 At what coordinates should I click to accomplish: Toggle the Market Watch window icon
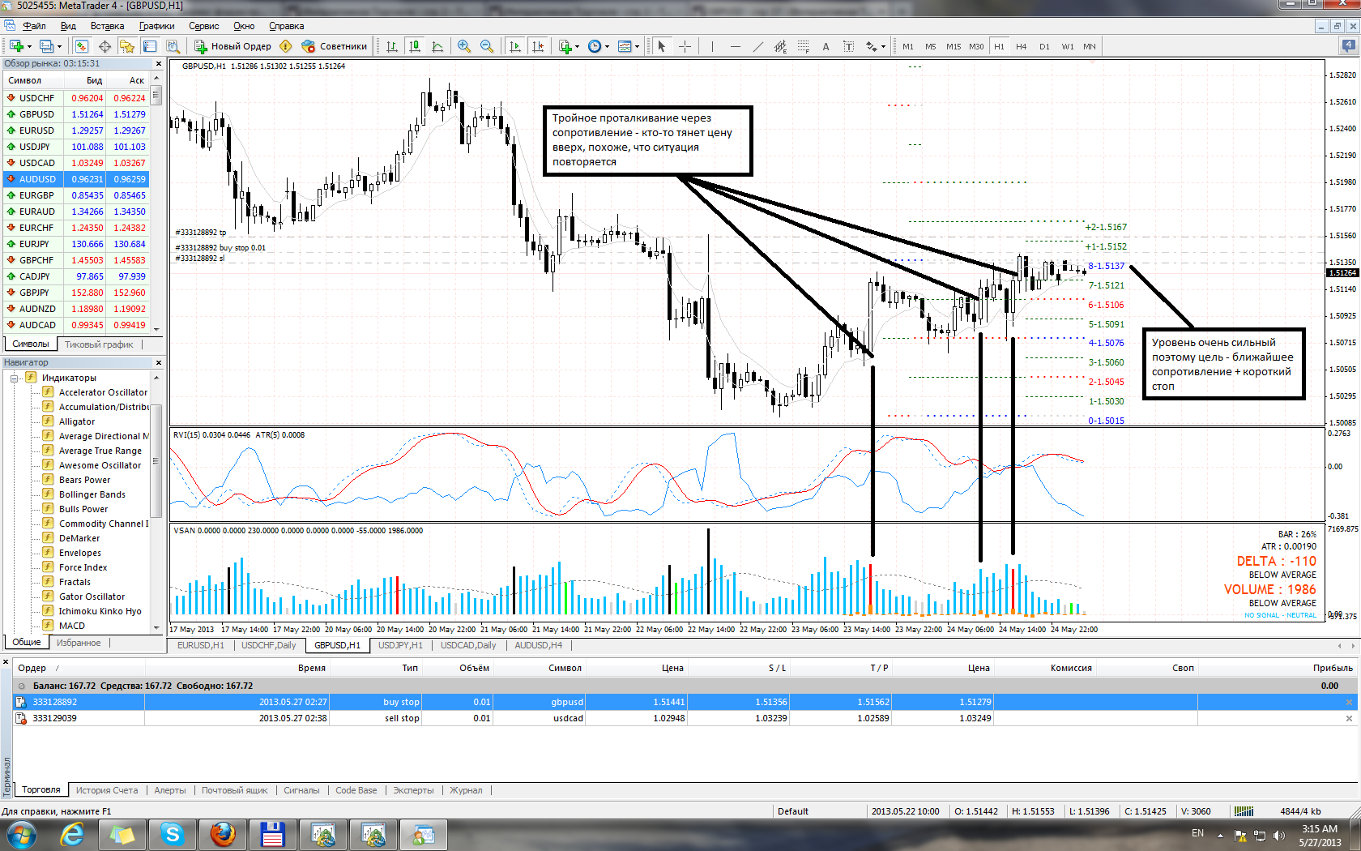coord(82,46)
